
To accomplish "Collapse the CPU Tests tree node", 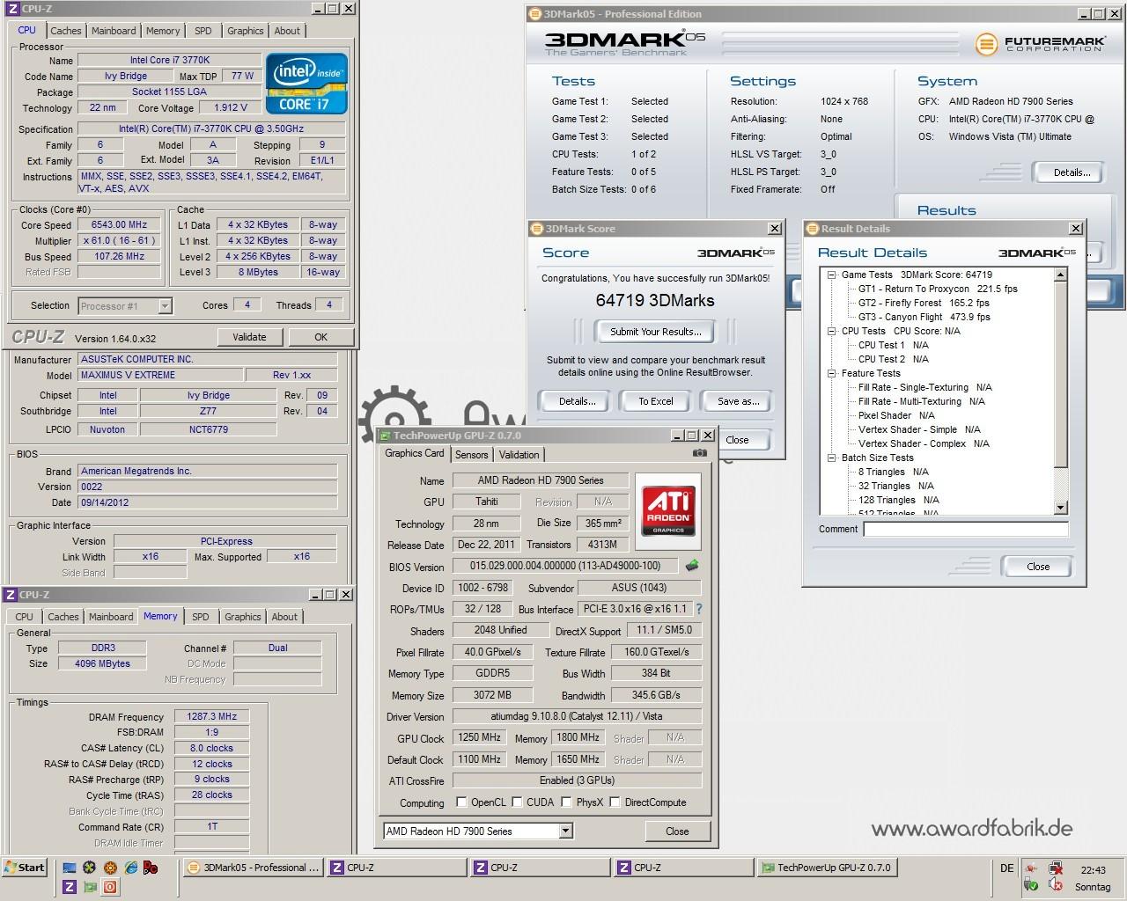I will tap(831, 331).
